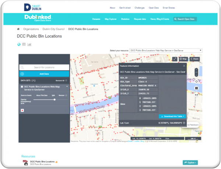Open the Request data nav item
221x169 pixels.
click(140, 19)
